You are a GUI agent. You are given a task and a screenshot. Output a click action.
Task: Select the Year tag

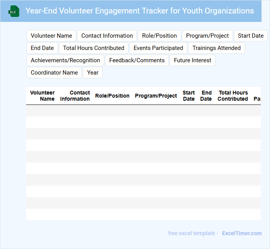click(x=93, y=73)
